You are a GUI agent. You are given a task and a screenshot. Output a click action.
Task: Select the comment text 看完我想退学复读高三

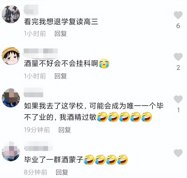tap(61, 22)
